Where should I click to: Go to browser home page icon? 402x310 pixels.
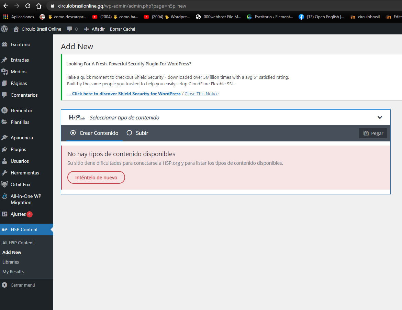point(39,6)
